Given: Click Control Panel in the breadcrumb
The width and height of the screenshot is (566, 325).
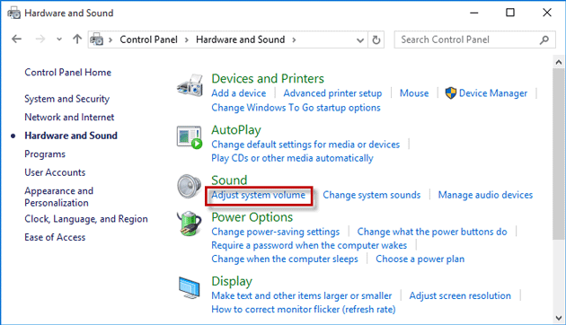Looking at the screenshot, I should pyautogui.click(x=149, y=40).
